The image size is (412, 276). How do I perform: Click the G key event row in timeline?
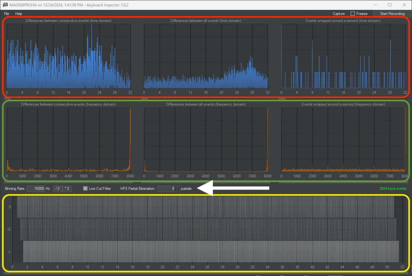click(x=208, y=229)
